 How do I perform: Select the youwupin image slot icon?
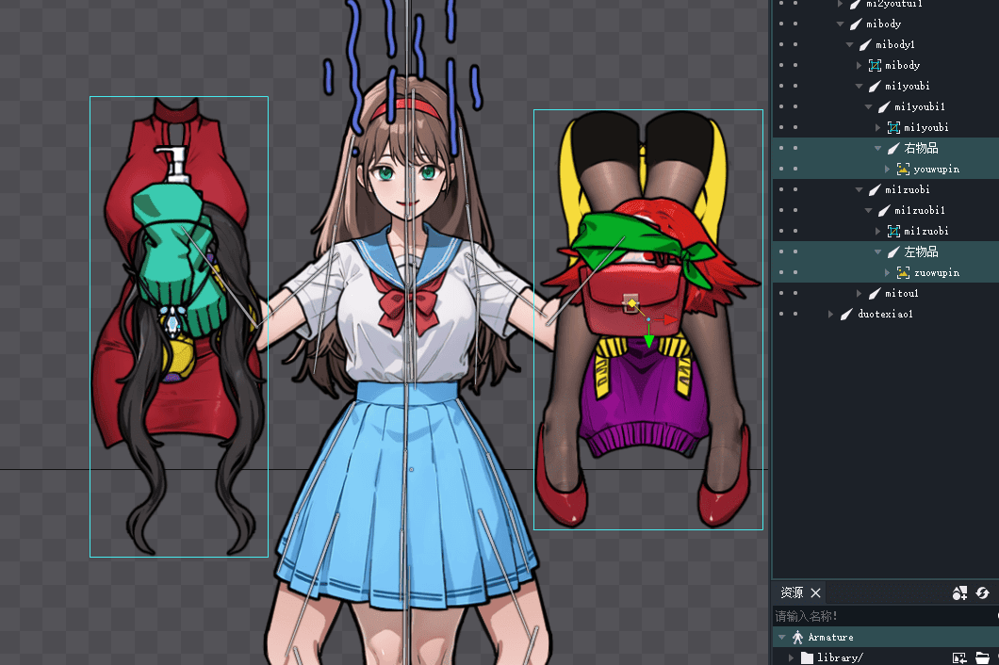coord(903,170)
